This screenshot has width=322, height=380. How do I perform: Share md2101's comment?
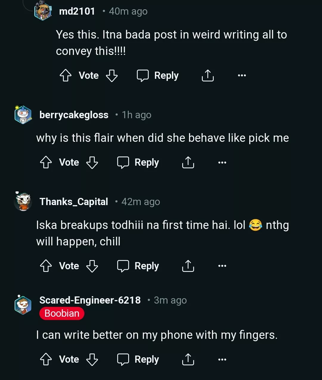[208, 76]
